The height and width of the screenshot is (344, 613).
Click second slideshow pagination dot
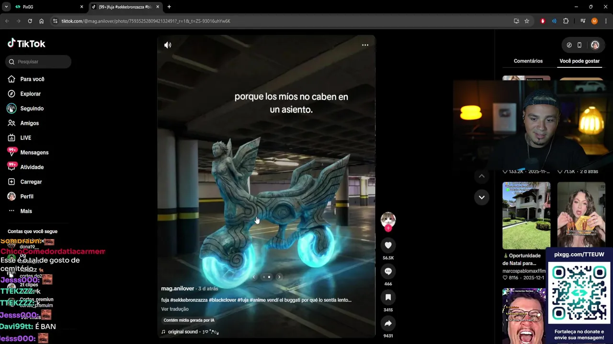point(269,277)
